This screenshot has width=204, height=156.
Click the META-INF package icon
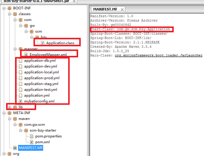[9, 113]
